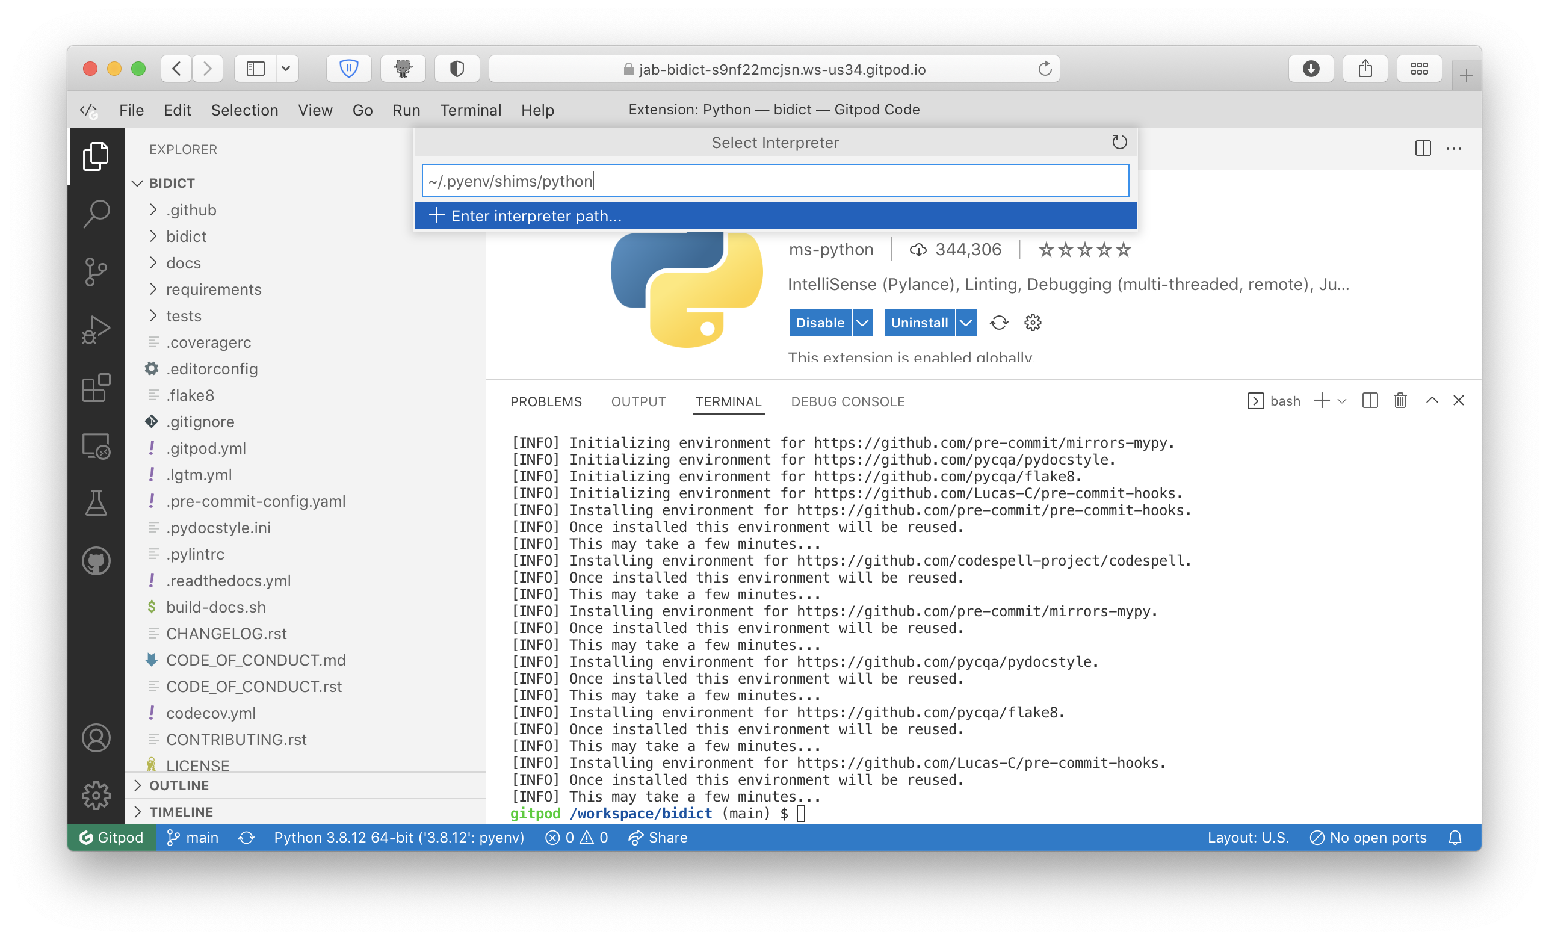Open the Run and Debug view
Viewport: 1549px width, 940px height.
96,329
